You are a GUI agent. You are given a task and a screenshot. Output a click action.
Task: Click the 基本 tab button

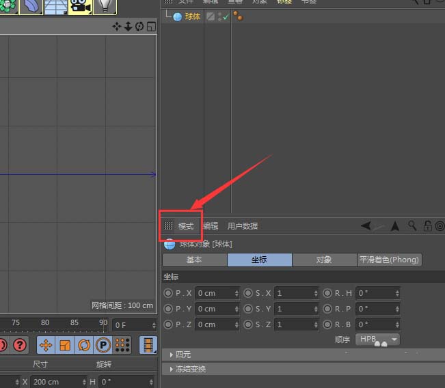pos(194,260)
